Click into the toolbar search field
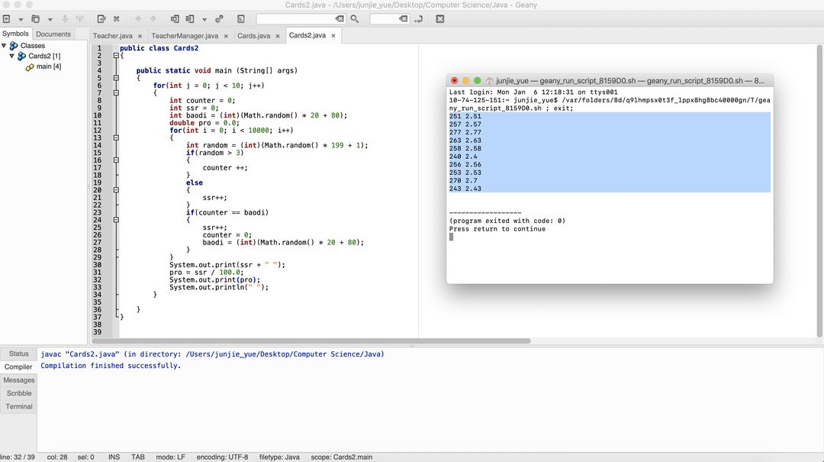The width and height of the screenshot is (824, 462). click(295, 19)
